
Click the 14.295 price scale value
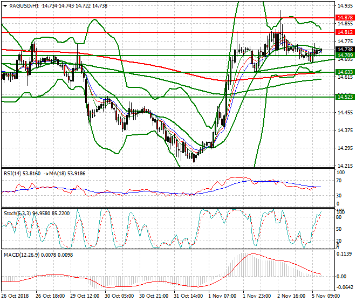tap(345, 148)
